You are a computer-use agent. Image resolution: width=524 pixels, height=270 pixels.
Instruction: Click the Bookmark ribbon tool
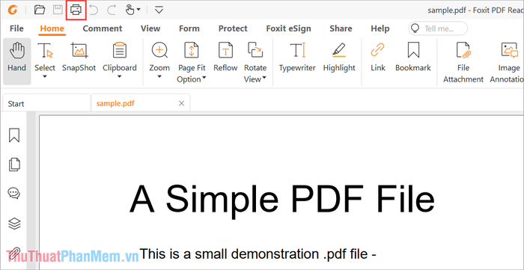[413, 57]
